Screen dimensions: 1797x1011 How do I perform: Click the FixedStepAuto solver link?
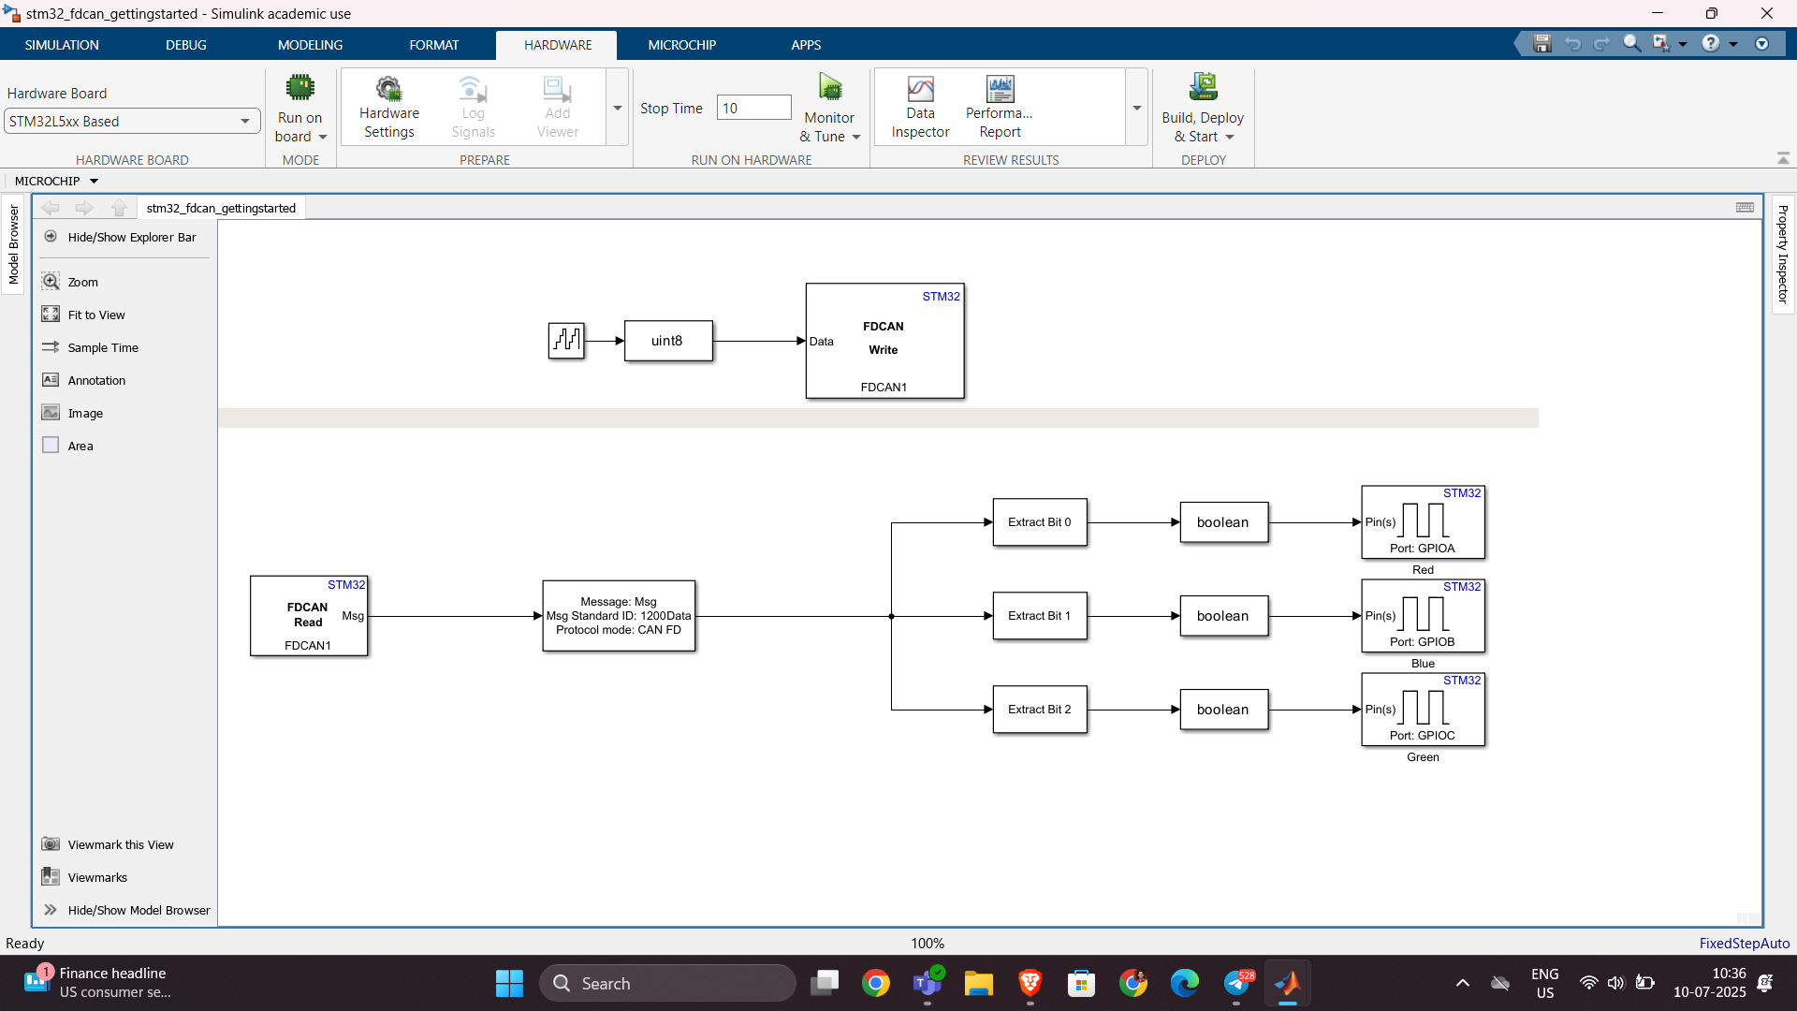pos(1744,944)
